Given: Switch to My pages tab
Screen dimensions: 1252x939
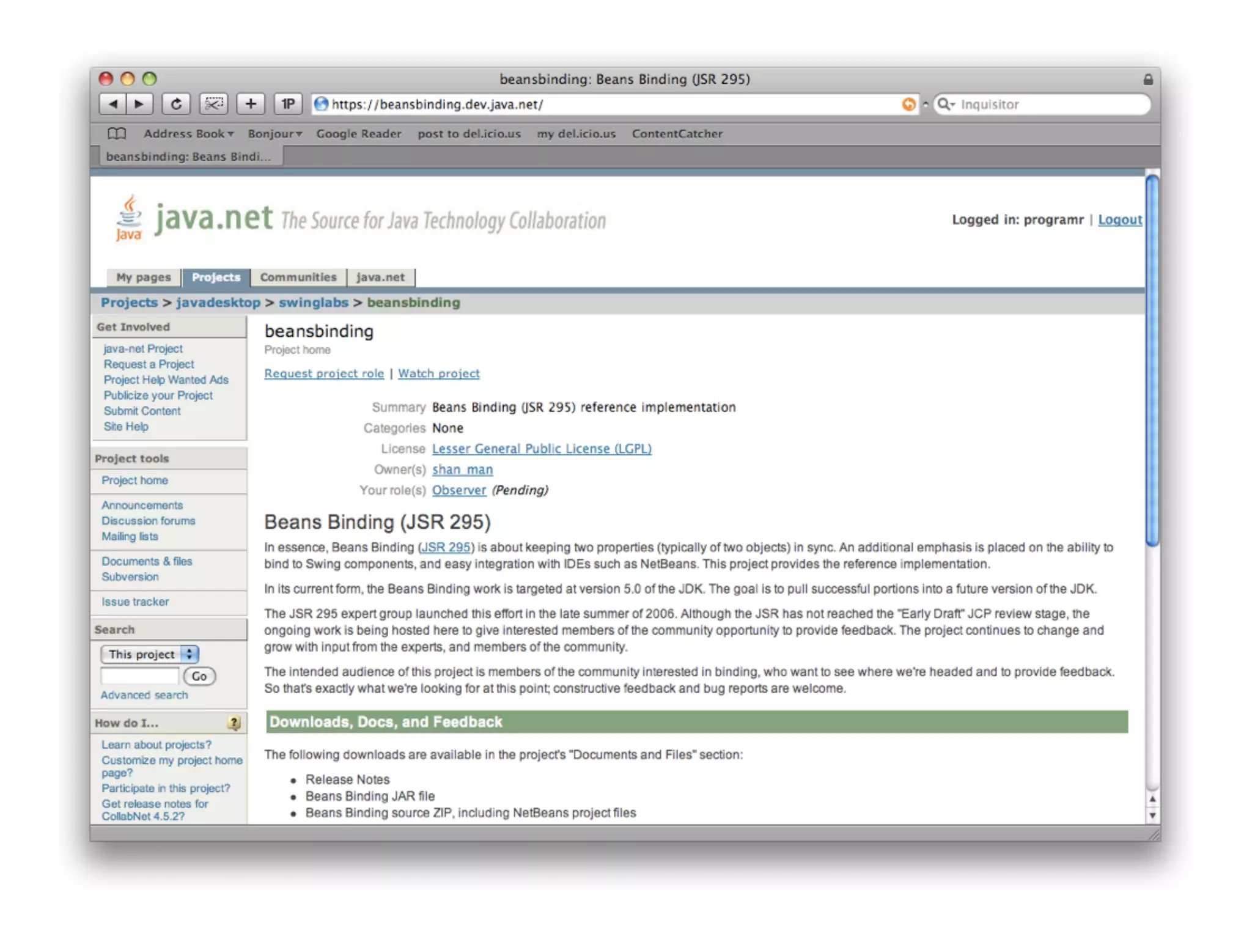Looking at the screenshot, I should pyautogui.click(x=144, y=278).
